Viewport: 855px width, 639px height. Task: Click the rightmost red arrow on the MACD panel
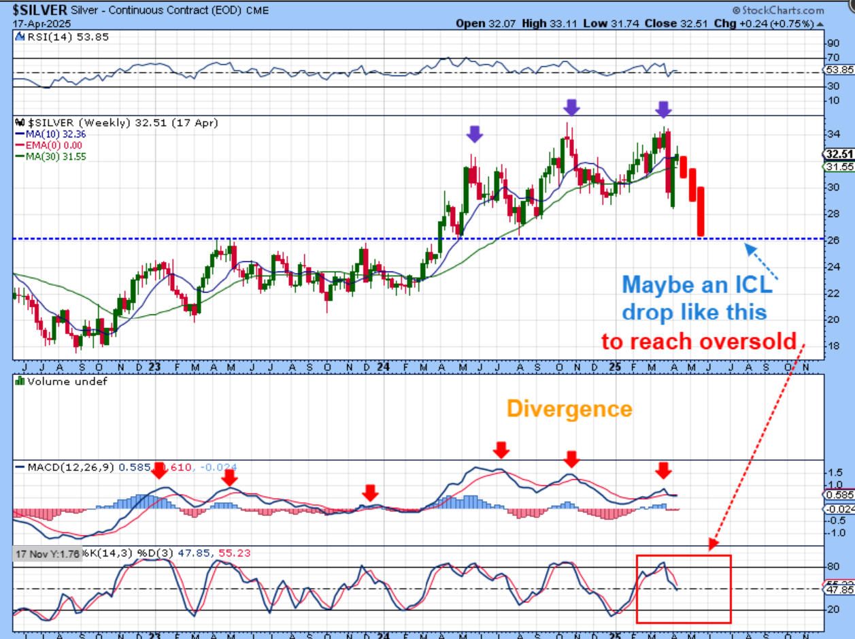tap(664, 470)
